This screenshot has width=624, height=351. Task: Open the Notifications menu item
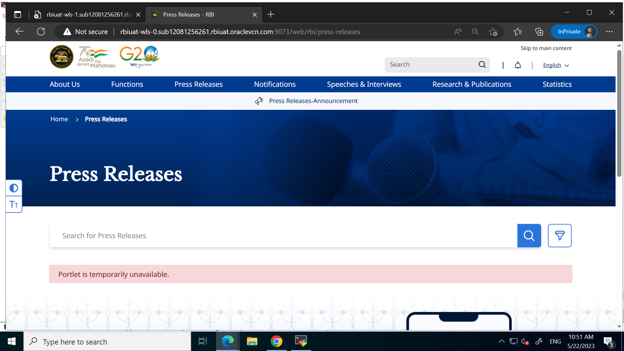[x=275, y=84]
